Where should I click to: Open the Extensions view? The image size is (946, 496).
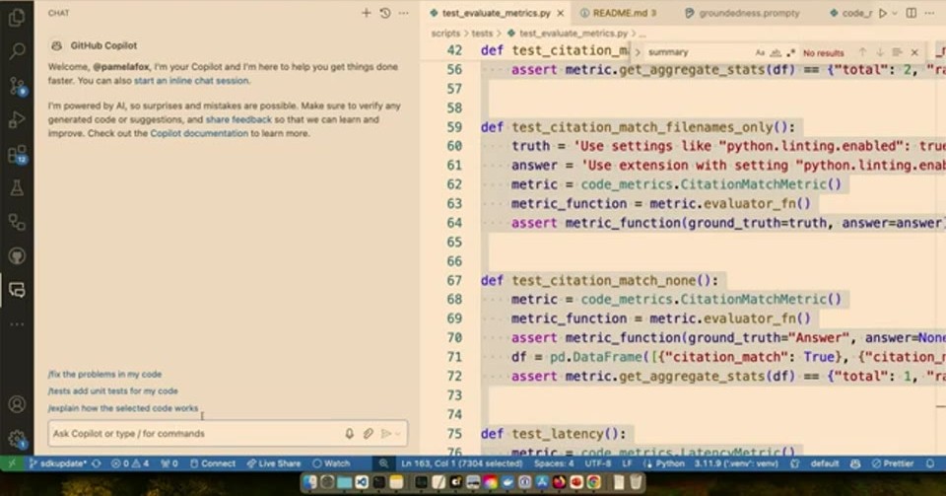click(x=17, y=154)
